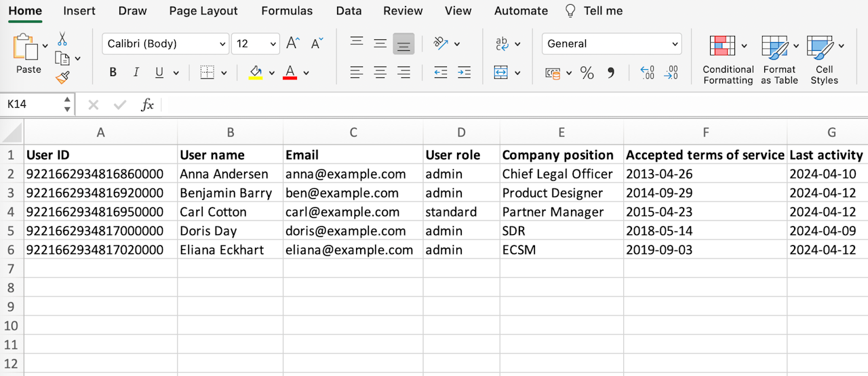The height and width of the screenshot is (376, 868).
Task: Click the Cut scissors icon
Action: tap(62, 39)
